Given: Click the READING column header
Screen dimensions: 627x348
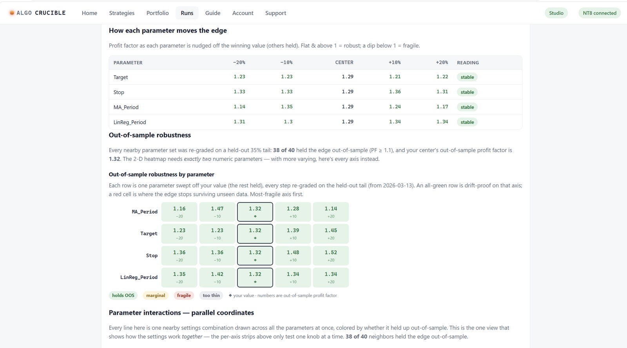Looking at the screenshot, I should [x=468, y=63].
